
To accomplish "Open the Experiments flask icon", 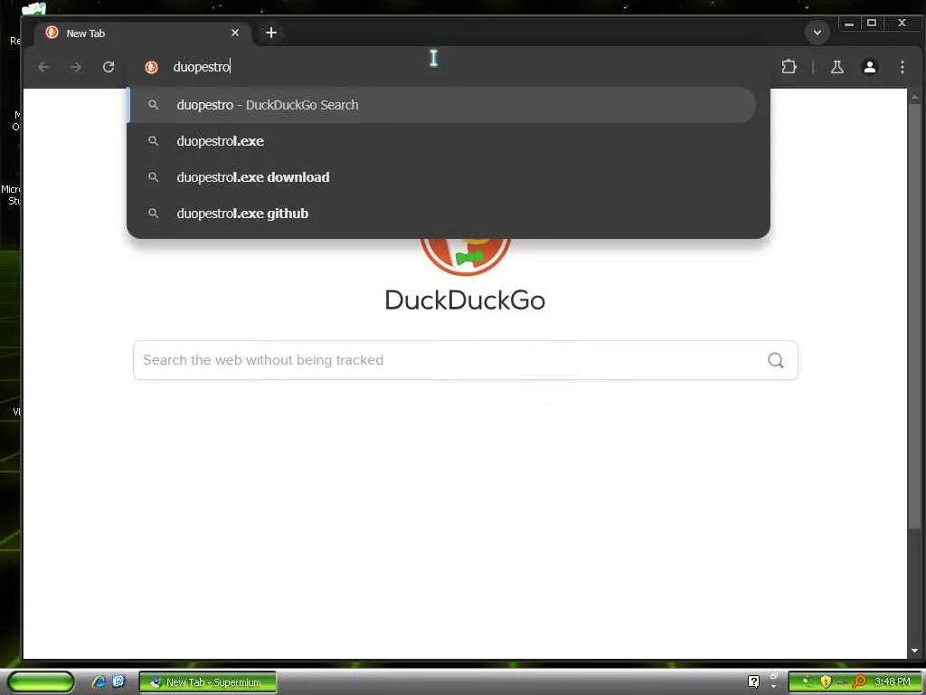I will click(836, 67).
